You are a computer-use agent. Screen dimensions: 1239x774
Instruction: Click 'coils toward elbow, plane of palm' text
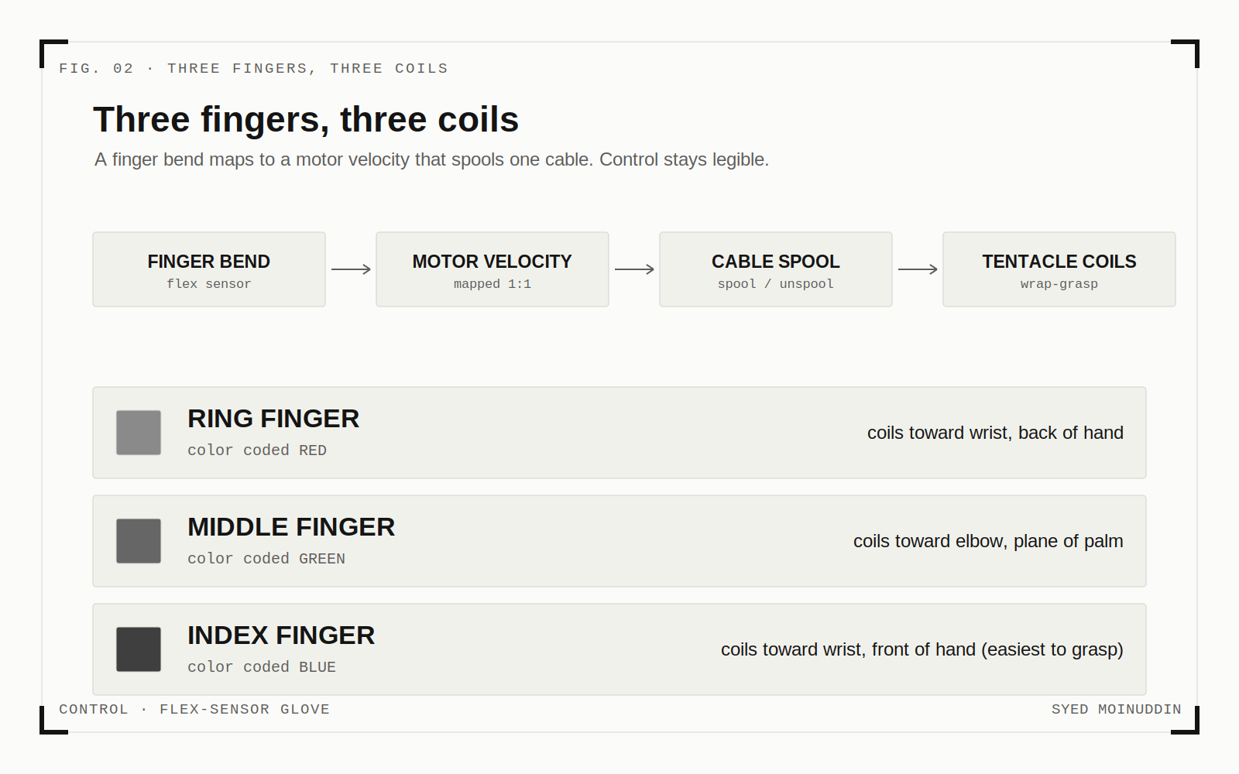click(988, 541)
